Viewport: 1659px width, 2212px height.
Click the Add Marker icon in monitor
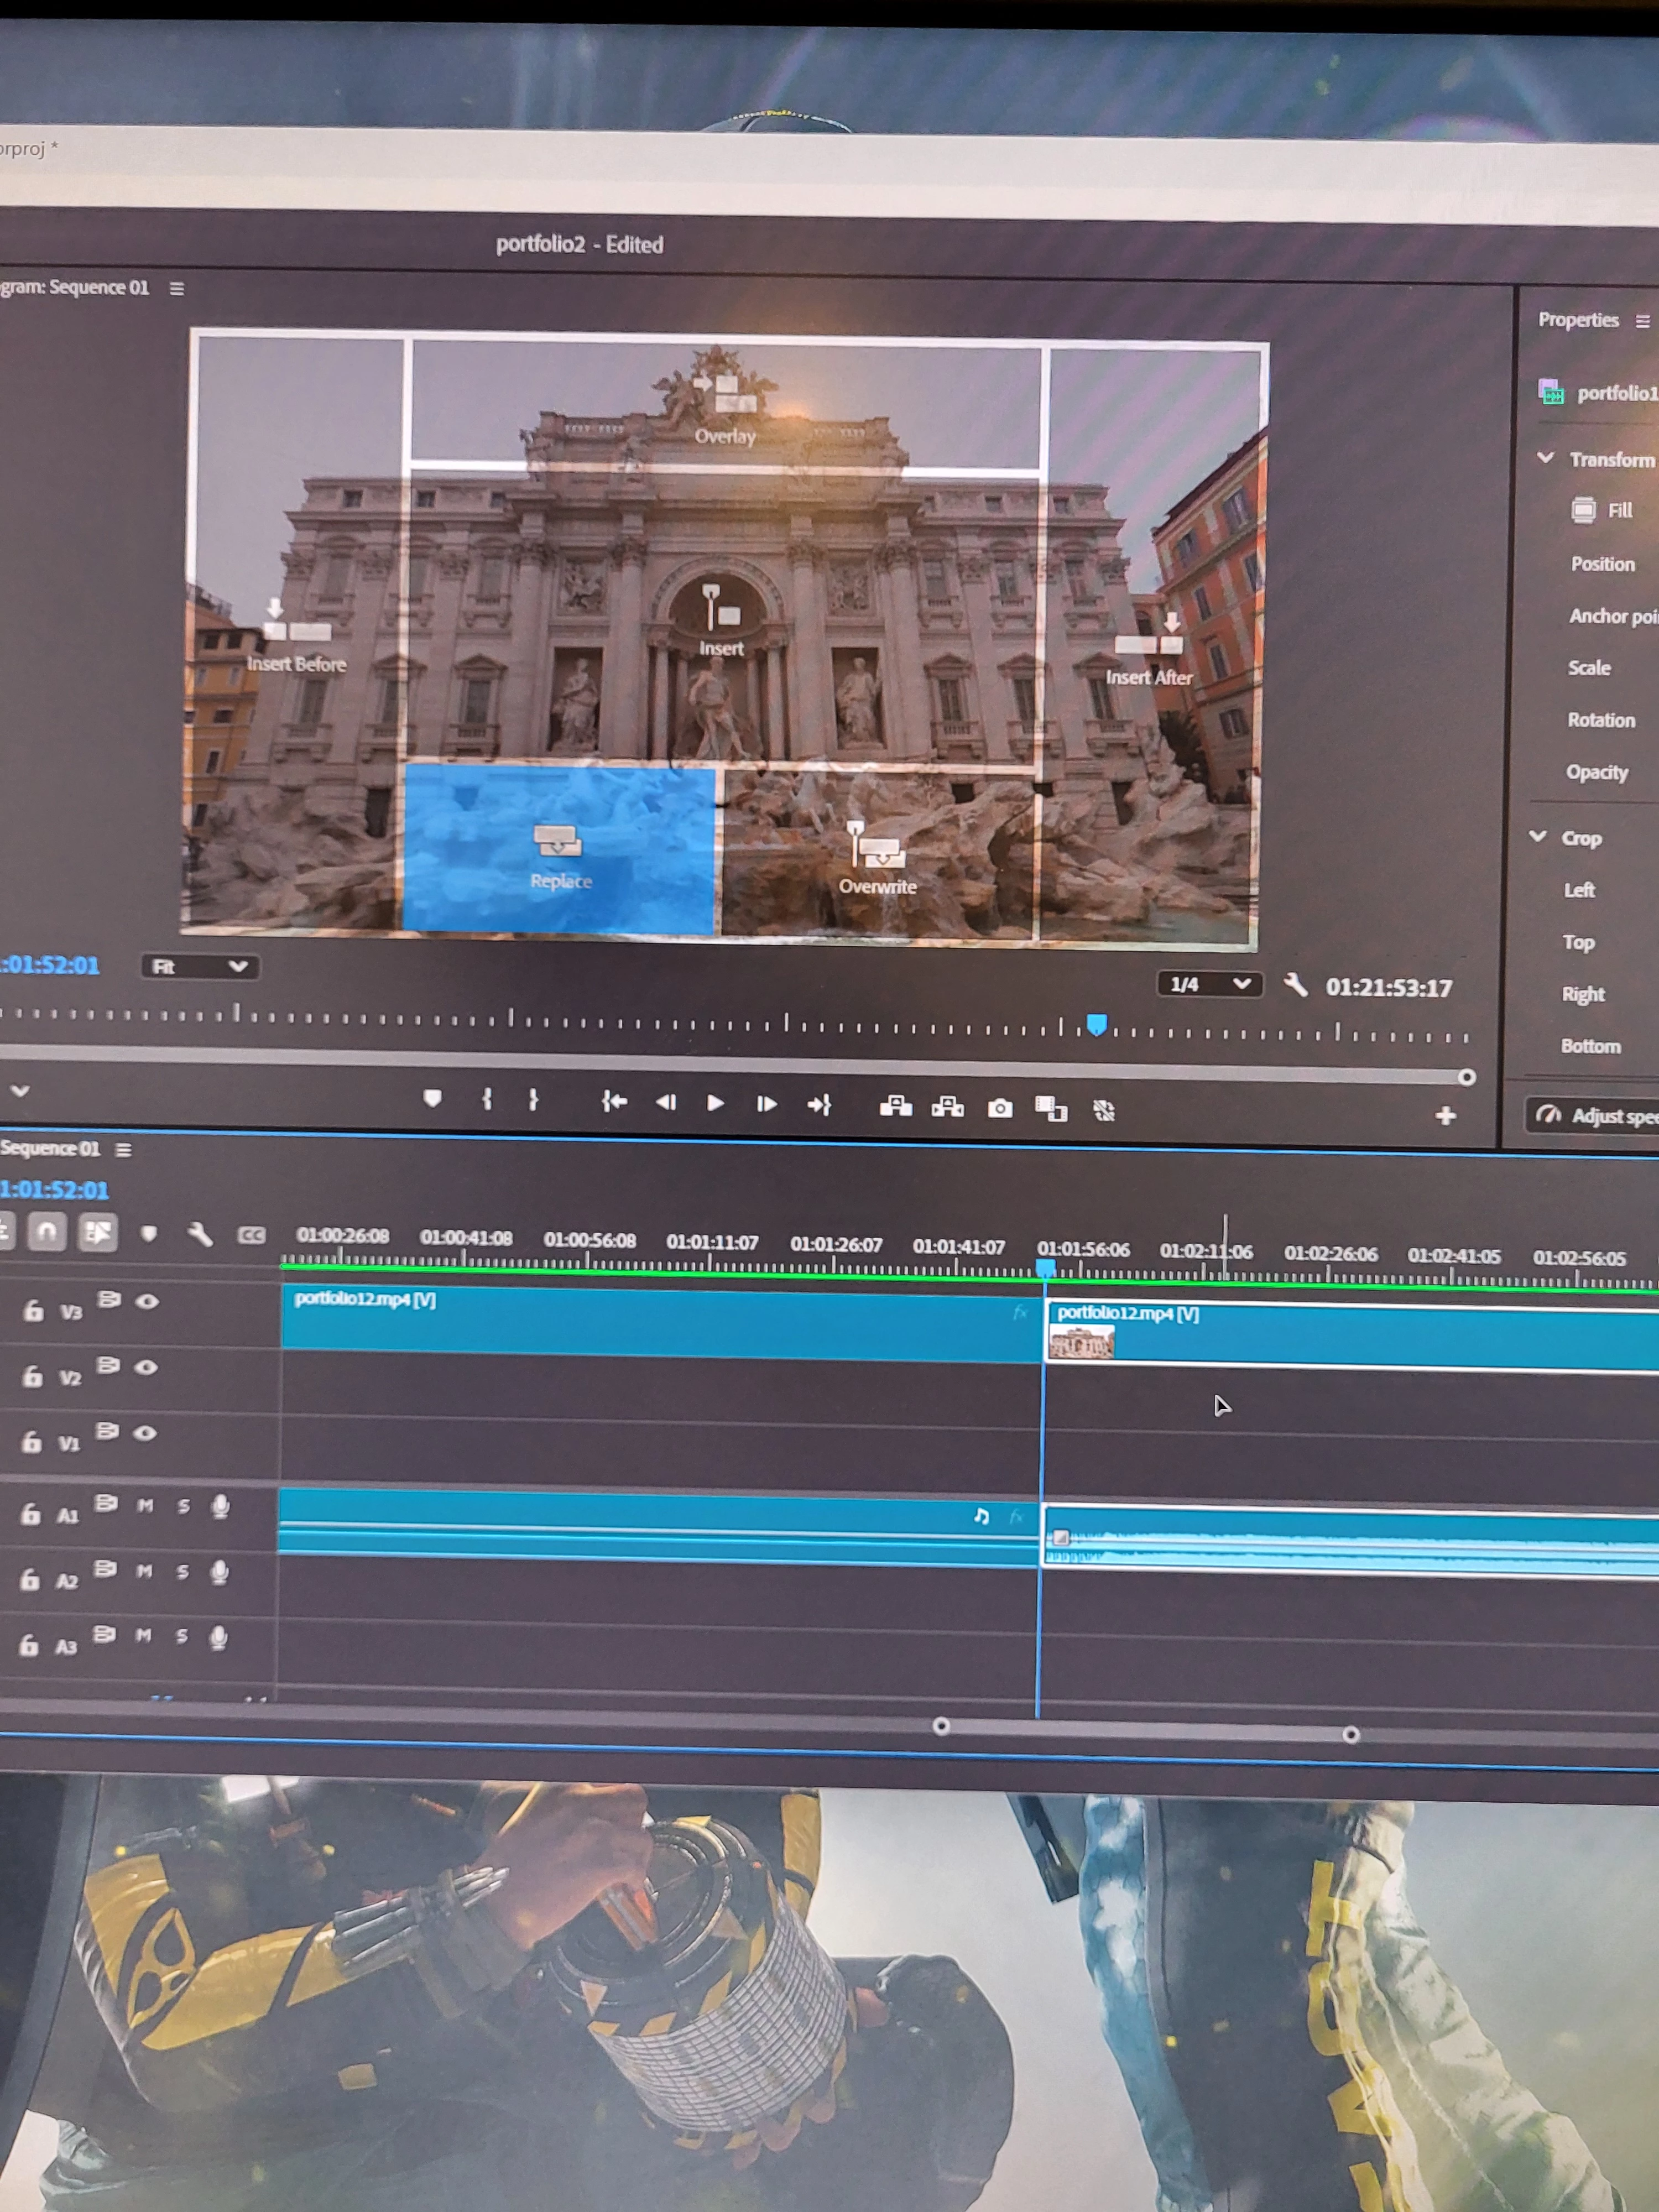(x=432, y=1098)
